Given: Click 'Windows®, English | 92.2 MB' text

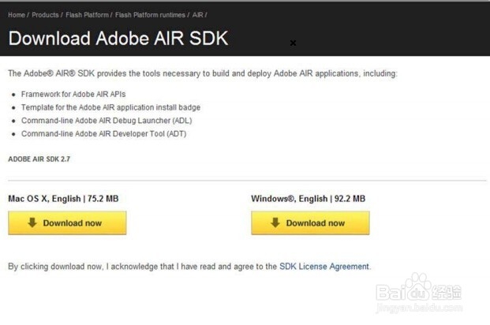Looking at the screenshot, I should pyautogui.click(x=309, y=199).
